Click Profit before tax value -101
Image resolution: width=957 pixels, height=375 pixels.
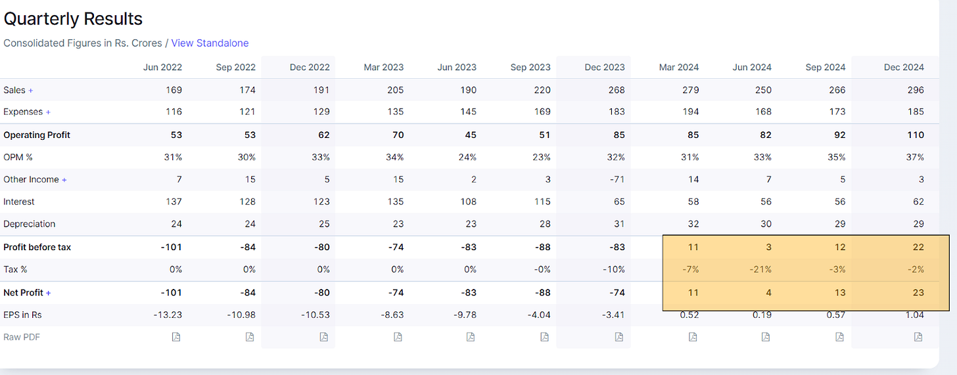pyautogui.click(x=172, y=247)
